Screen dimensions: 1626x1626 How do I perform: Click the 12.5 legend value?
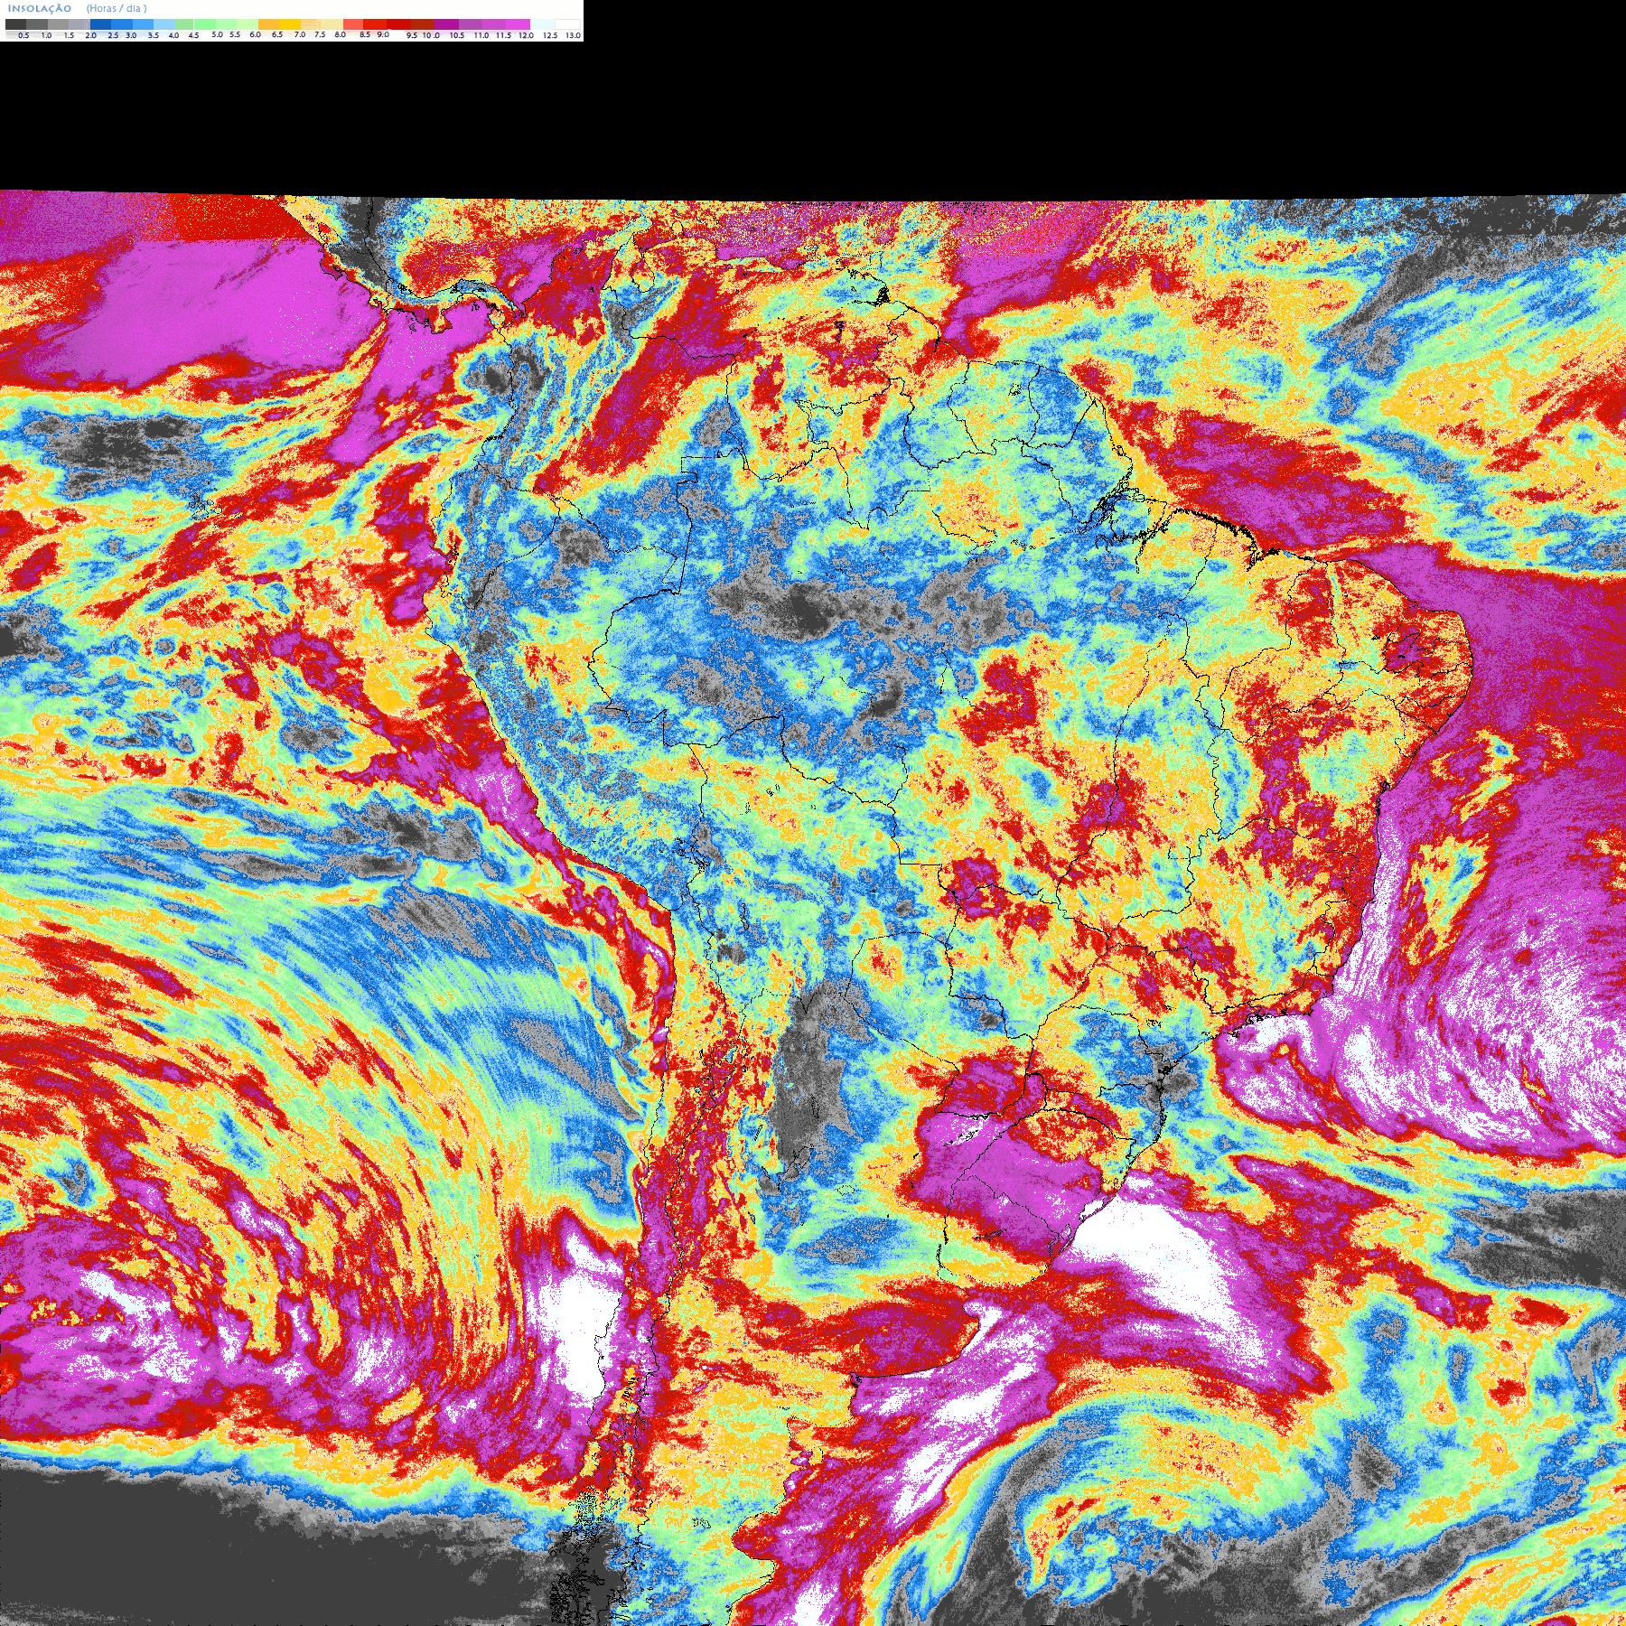tap(550, 35)
